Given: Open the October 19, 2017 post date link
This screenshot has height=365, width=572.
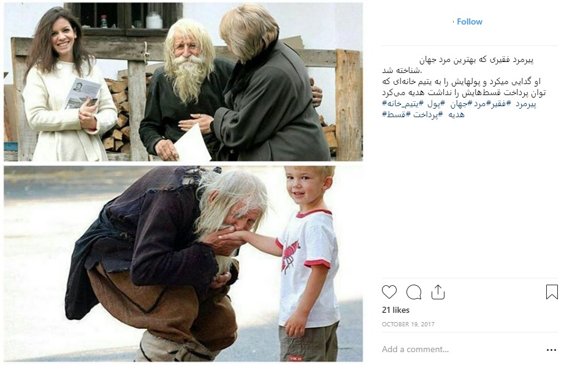Looking at the screenshot, I should (408, 324).
